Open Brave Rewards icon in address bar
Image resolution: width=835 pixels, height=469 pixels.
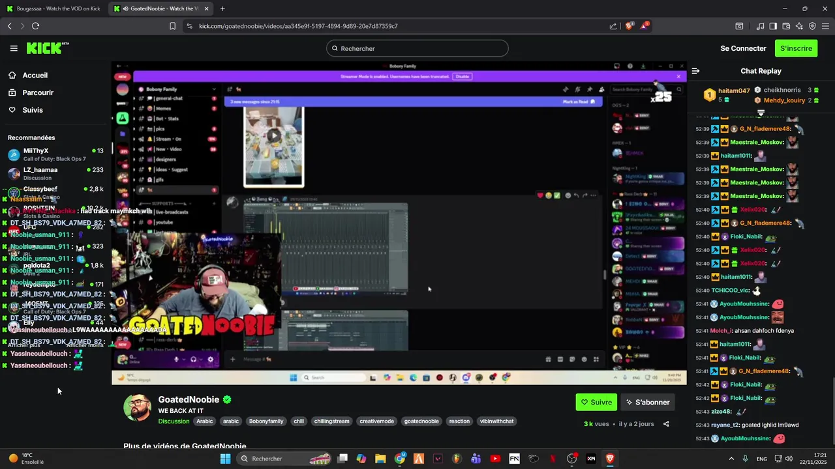(x=645, y=26)
